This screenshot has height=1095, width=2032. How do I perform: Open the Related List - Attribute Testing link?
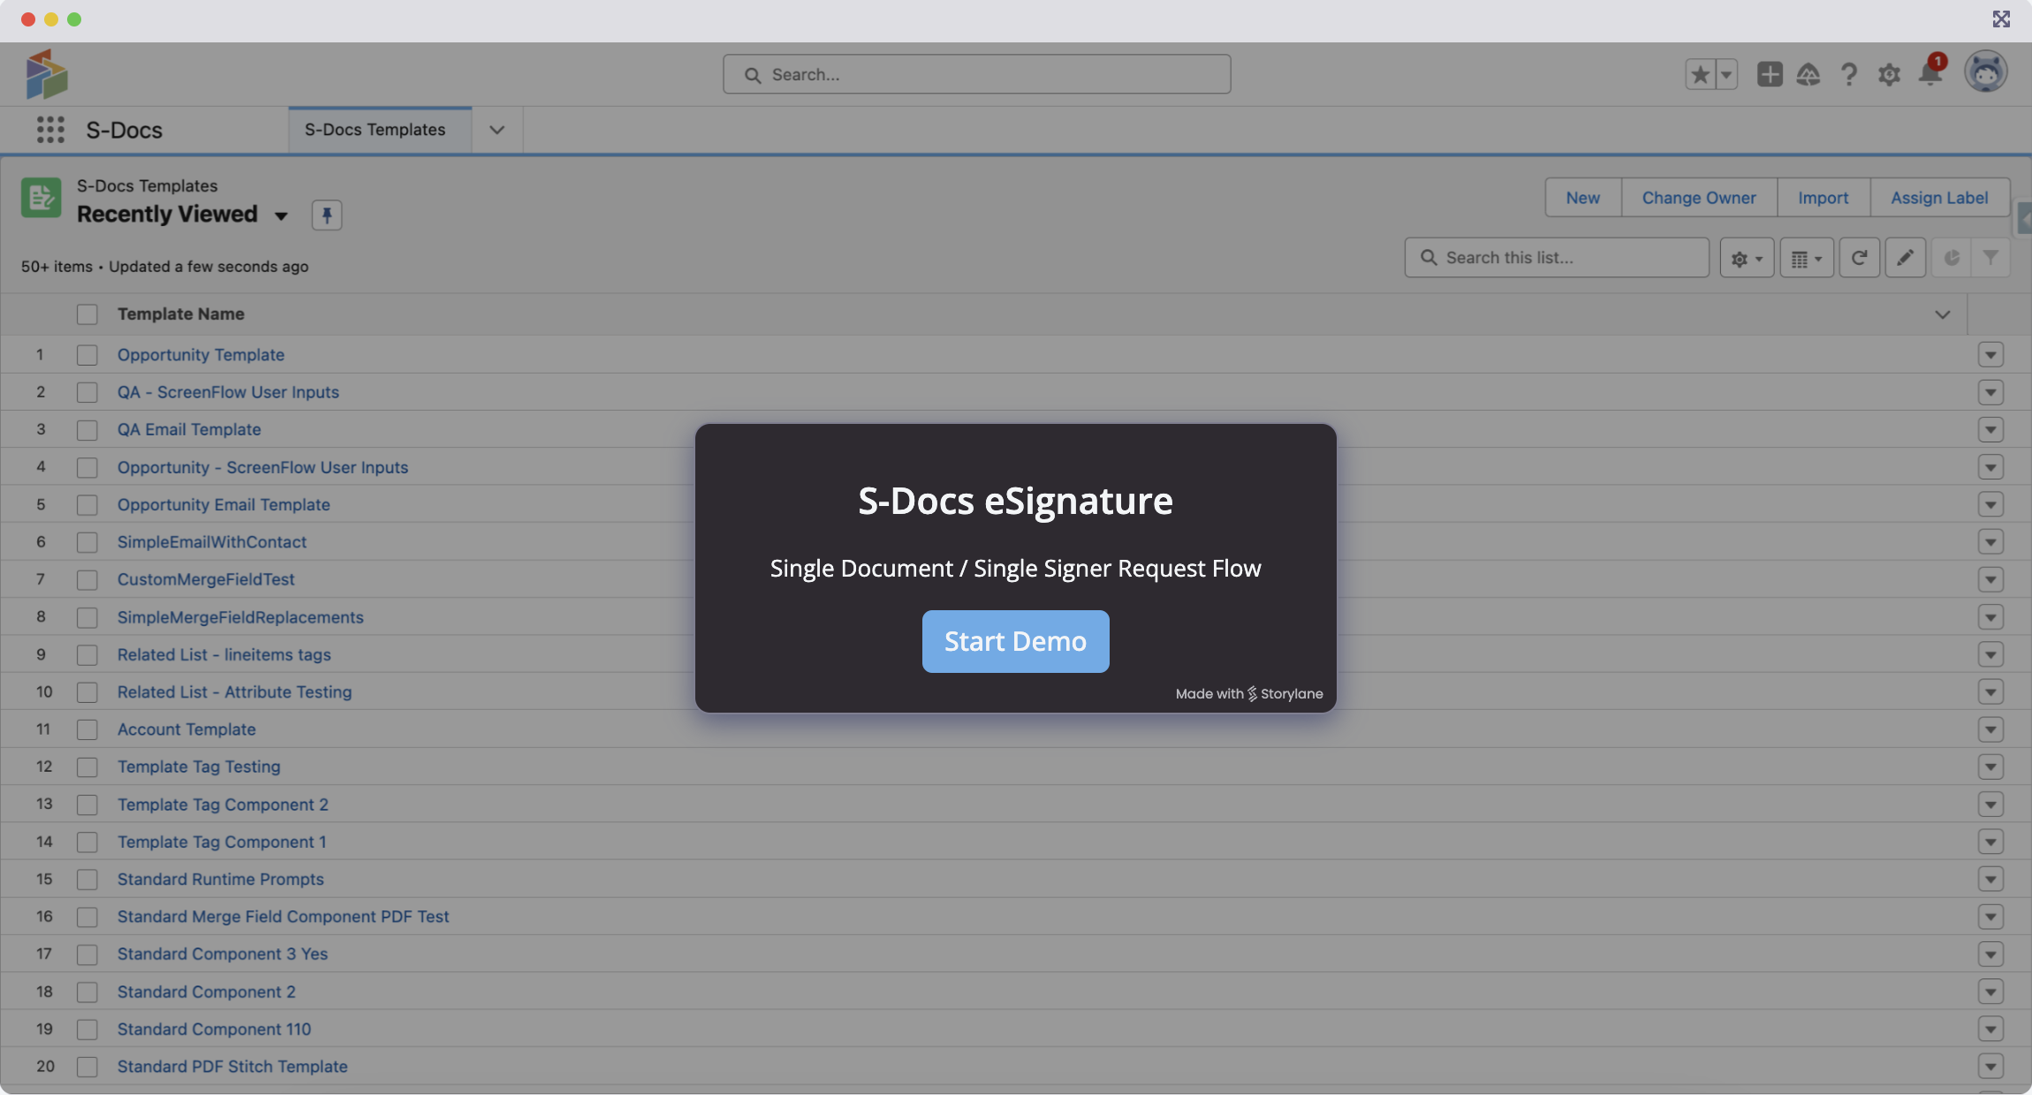(235, 692)
